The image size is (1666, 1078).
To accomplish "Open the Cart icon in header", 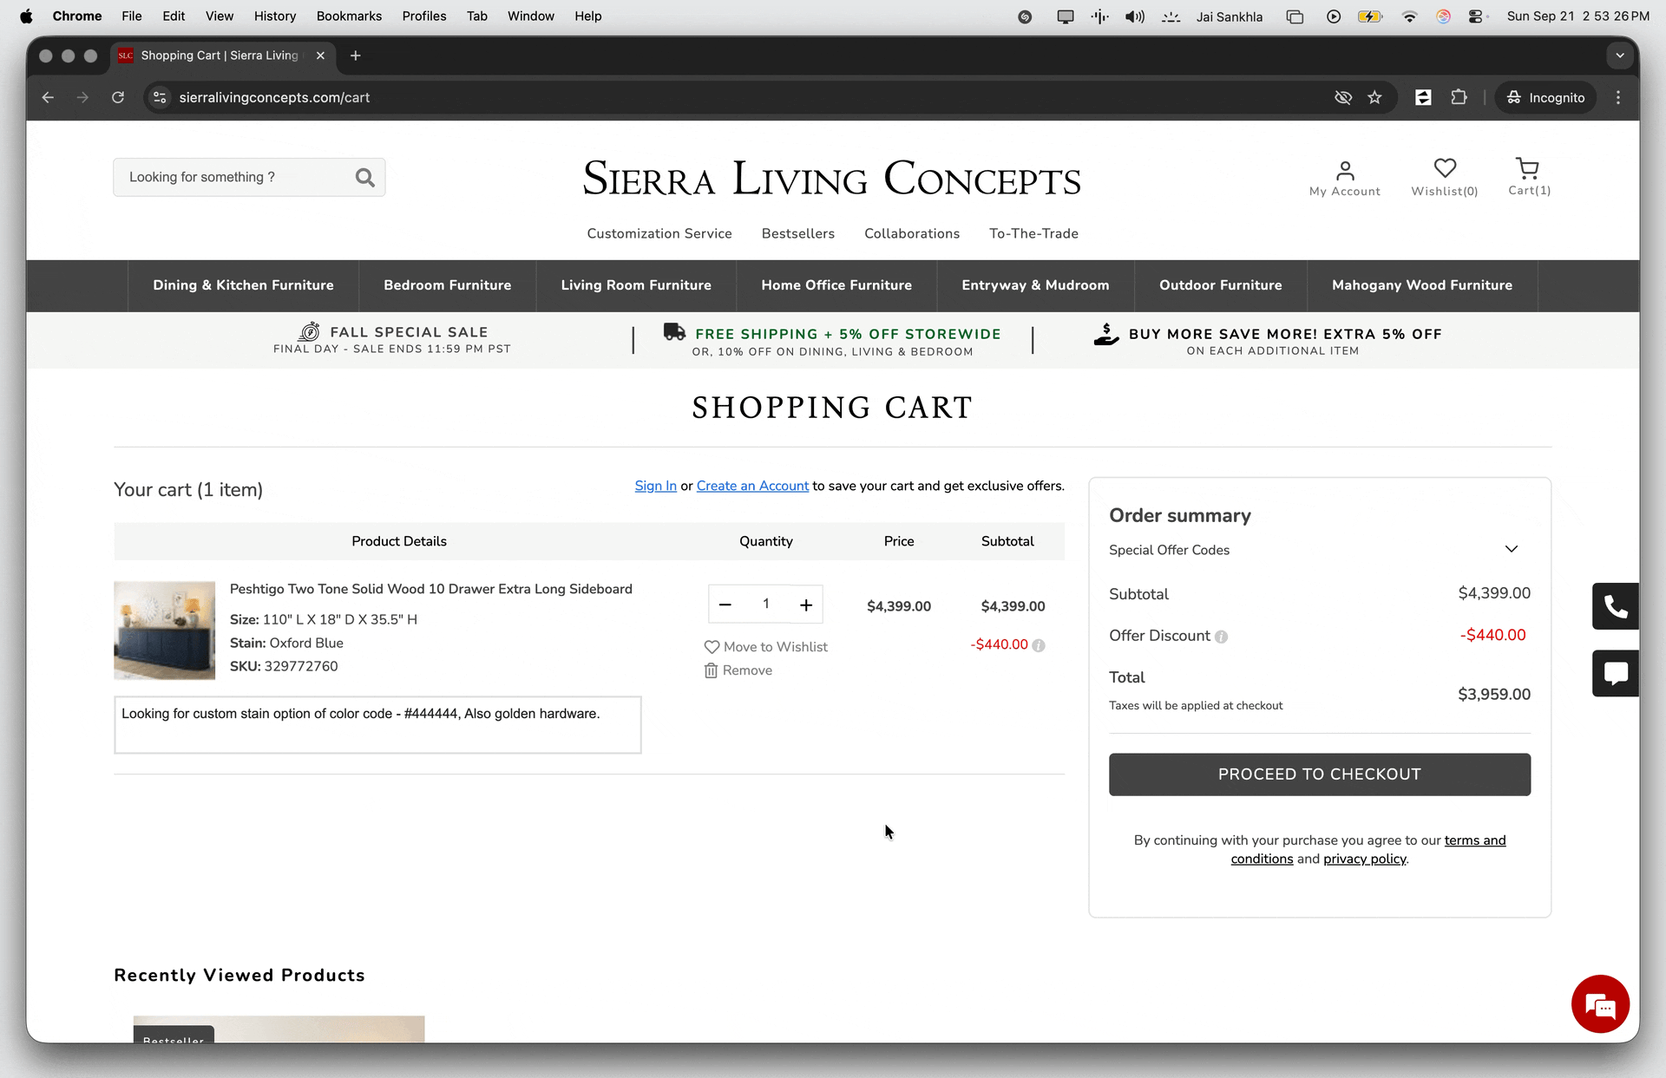I will tap(1527, 167).
